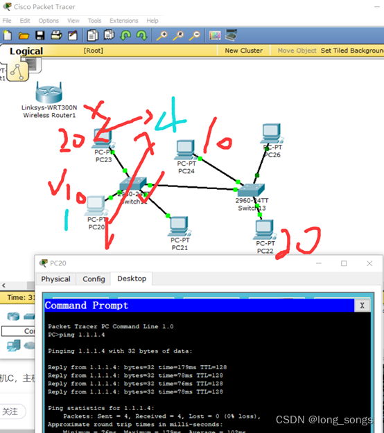The width and height of the screenshot is (384, 433).
Task: Select the Routers category icon in device panel
Action: click(13, 316)
